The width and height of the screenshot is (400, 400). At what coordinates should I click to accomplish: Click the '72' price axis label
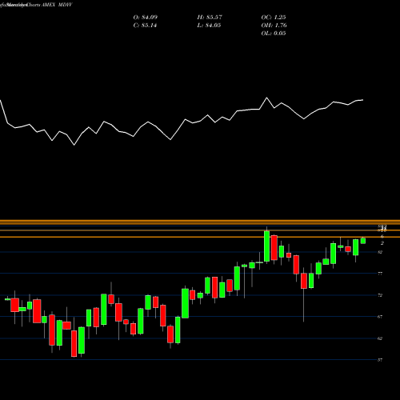(380, 295)
